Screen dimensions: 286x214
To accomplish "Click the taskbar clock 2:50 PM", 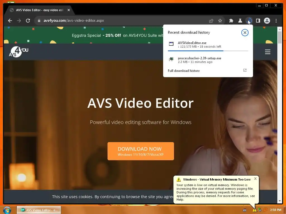I will pos(276,210).
